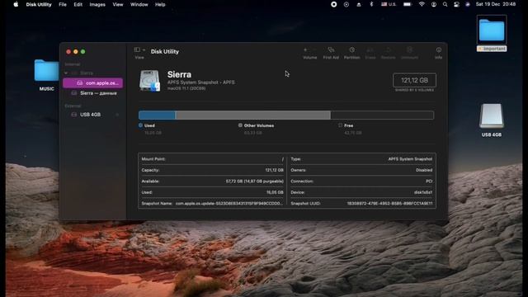Click the drive icon beside USB 4GB
The image size is (528, 297).
click(74, 115)
